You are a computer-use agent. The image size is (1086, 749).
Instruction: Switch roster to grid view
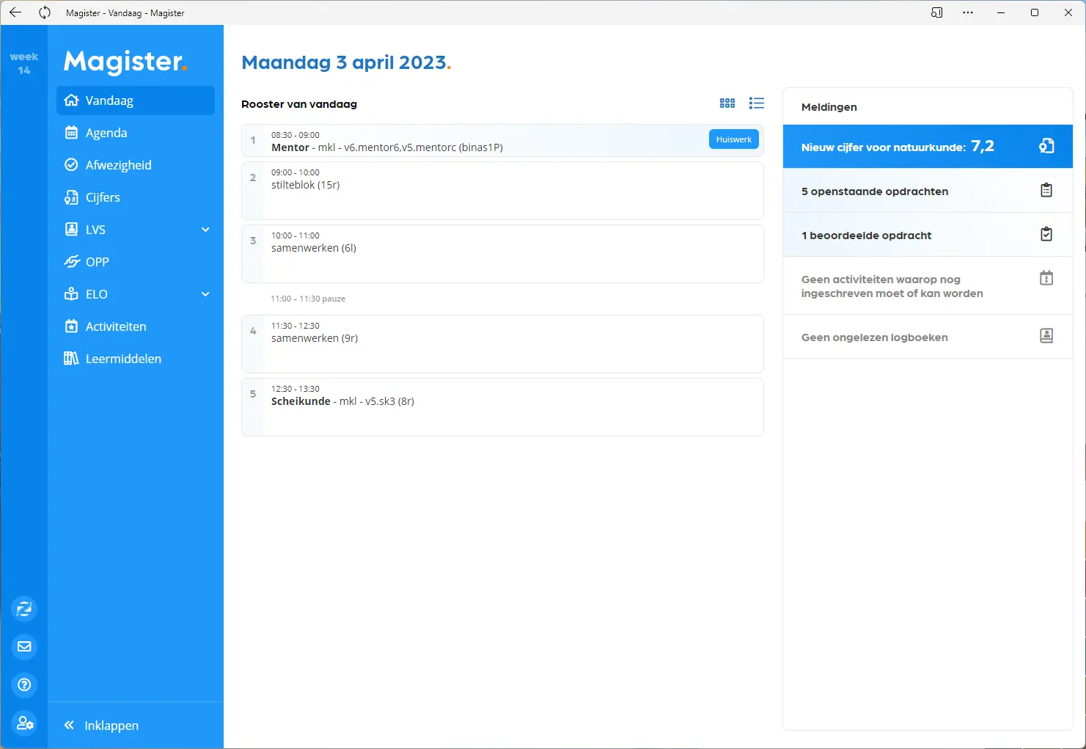point(727,103)
